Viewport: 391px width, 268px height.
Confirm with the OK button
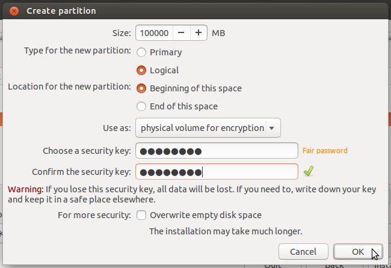tap(358, 251)
